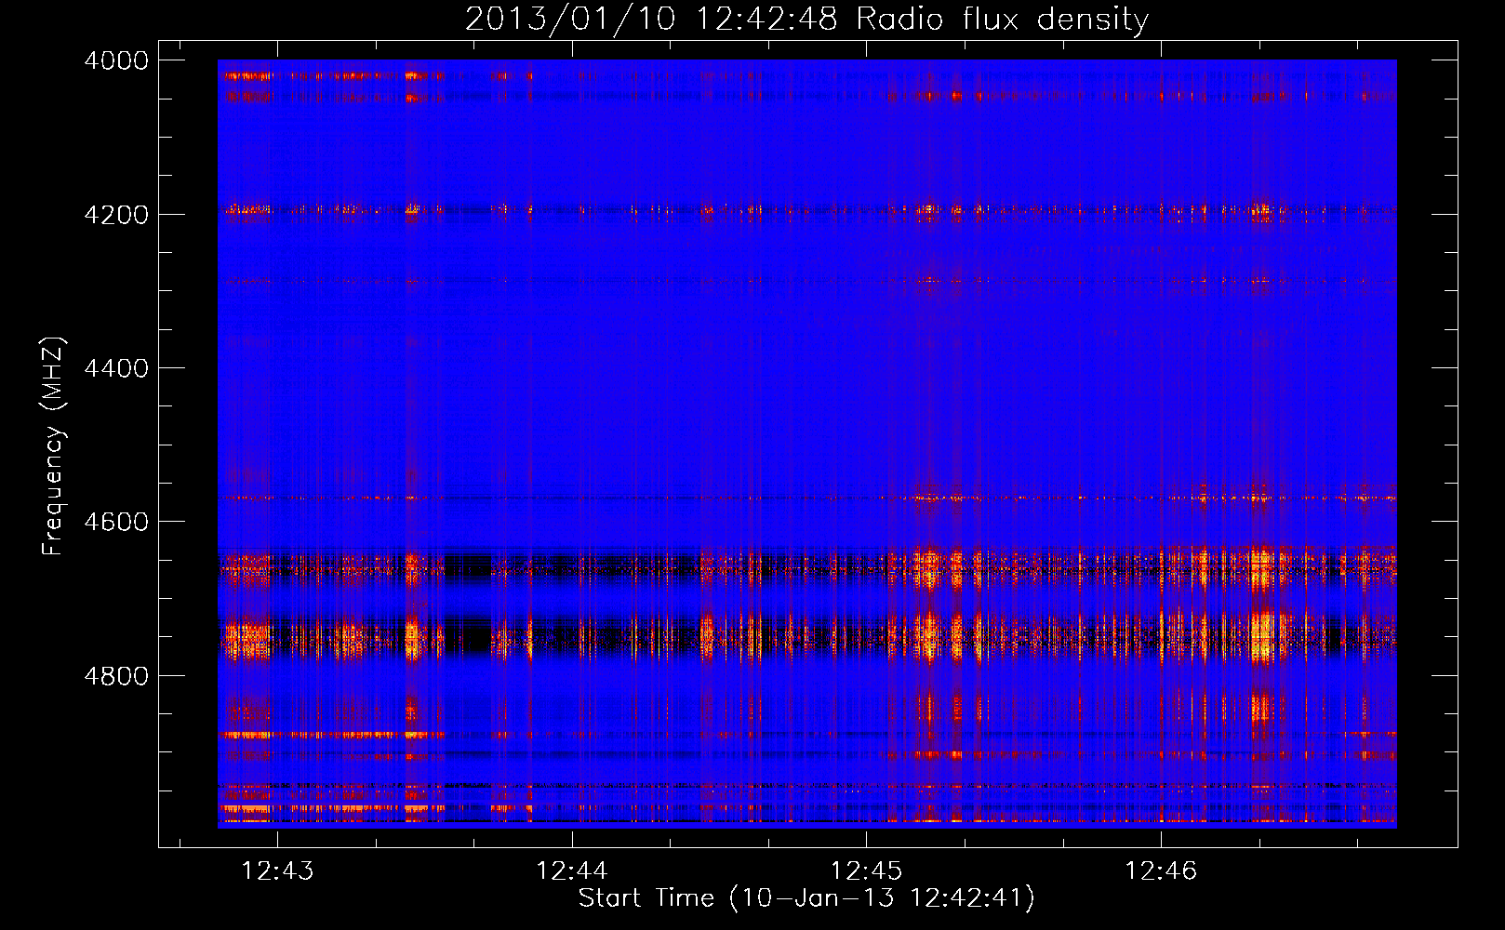Click the '4000' frequency axis label
1505x930 pixels.
pos(116,61)
